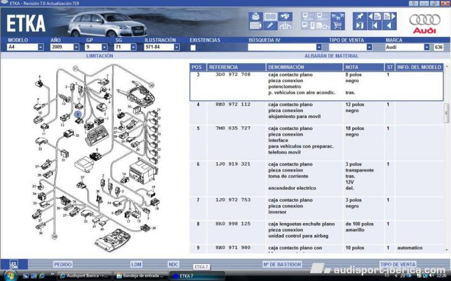
Task: Switch to Bandeja de entrada taskbar window
Action: click(140, 276)
